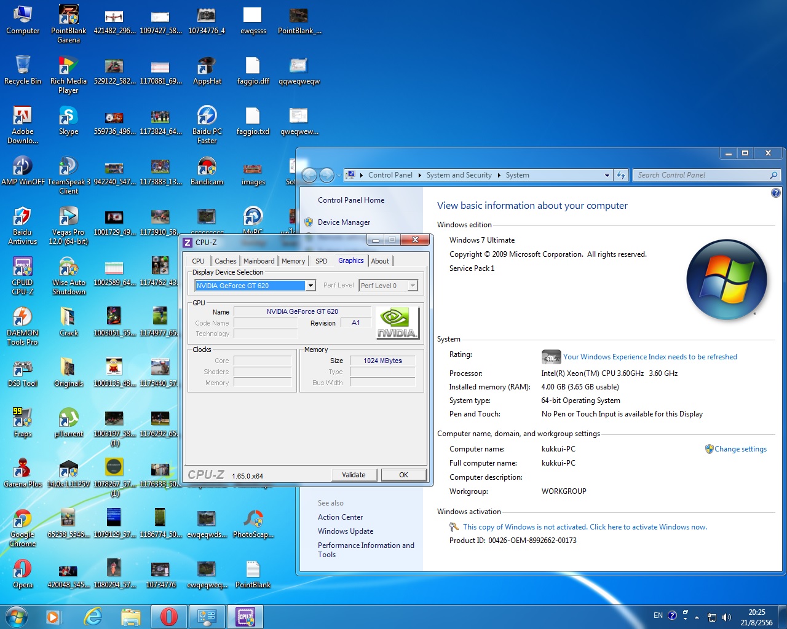Open Windows Update from See also
The width and height of the screenshot is (787, 629).
coord(346,531)
